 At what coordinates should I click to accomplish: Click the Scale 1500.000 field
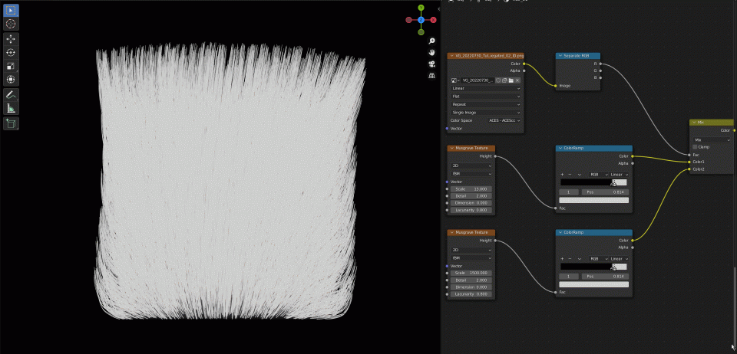click(x=471, y=273)
